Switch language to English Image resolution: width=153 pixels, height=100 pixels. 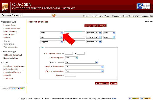[136, 16]
